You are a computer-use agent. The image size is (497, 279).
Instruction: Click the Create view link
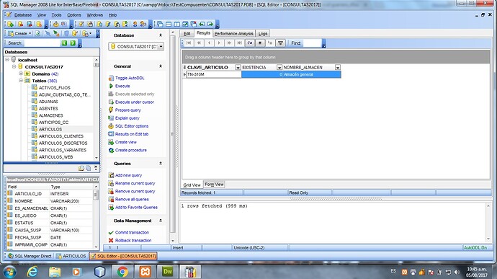[x=126, y=142]
